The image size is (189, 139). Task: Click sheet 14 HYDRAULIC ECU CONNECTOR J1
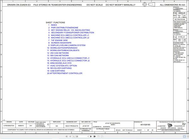tap(68, 58)
